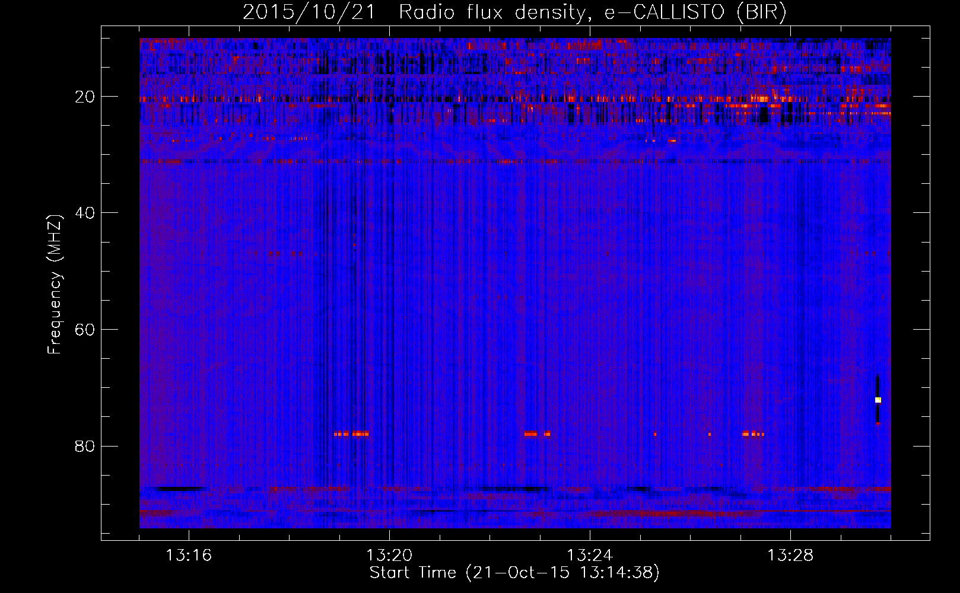Select the 13:28 time axis label
The width and height of the screenshot is (960, 593).
pyautogui.click(x=790, y=556)
